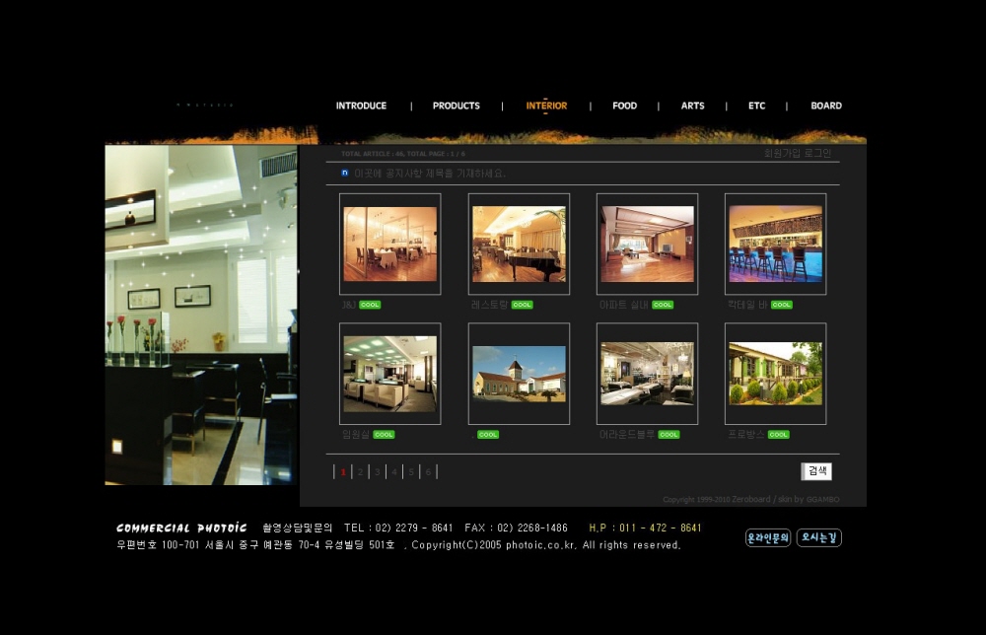
Task: Click the 온라인문의 online inquiry button
Action: [768, 538]
